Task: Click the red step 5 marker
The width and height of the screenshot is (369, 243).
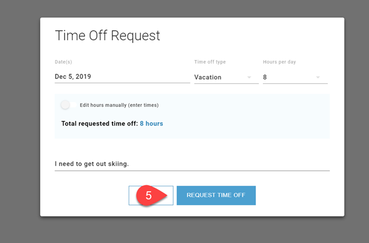Action: pyautogui.click(x=150, y=195)
